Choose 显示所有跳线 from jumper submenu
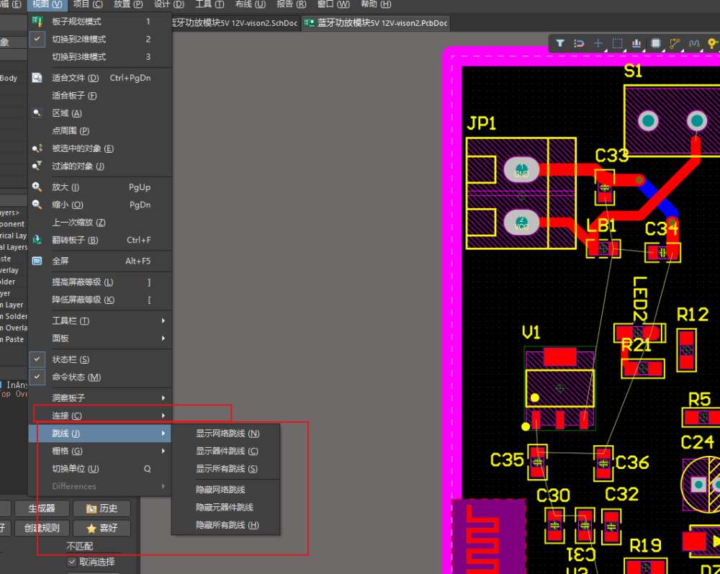 point(226,468)
